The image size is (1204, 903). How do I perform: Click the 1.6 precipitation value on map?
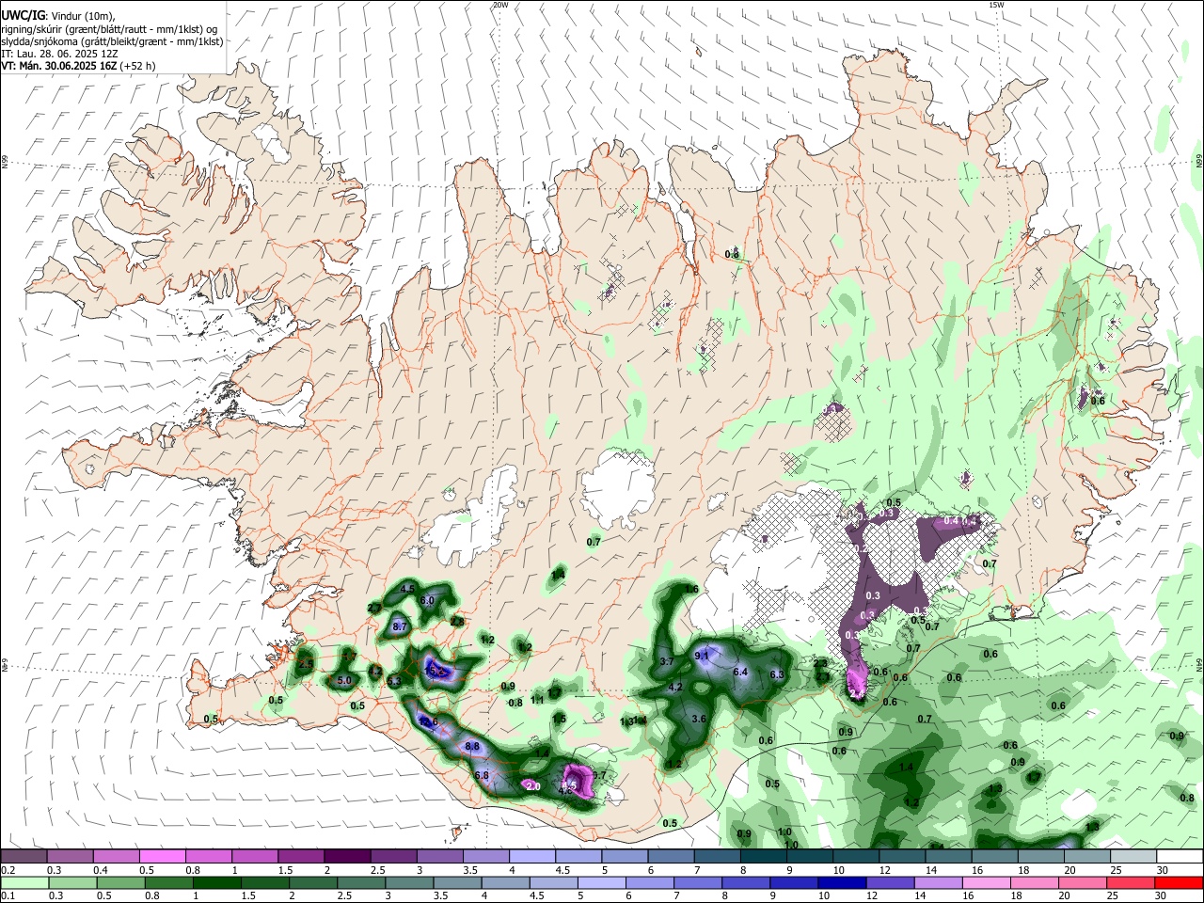691,589
